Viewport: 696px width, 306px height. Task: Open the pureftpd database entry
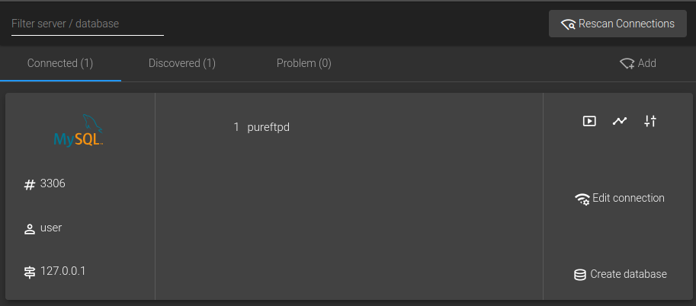(268, 127)
